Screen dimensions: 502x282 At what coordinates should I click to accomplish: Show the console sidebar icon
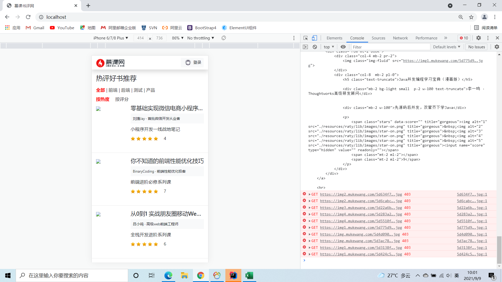pyautogui.click(x=305, y=47)
